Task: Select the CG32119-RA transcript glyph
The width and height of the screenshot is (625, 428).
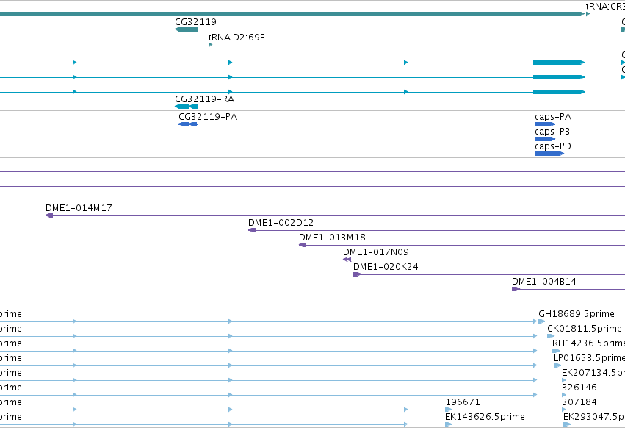Action: pyautogui.click(x=187, y=107)
